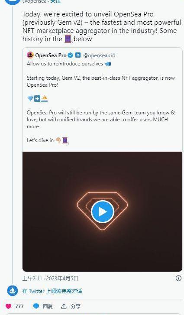Viewport: 184px width, 315px height.
Task: Click the pink heart like icon
Action: pyautogui.click(x=8, y=306)
